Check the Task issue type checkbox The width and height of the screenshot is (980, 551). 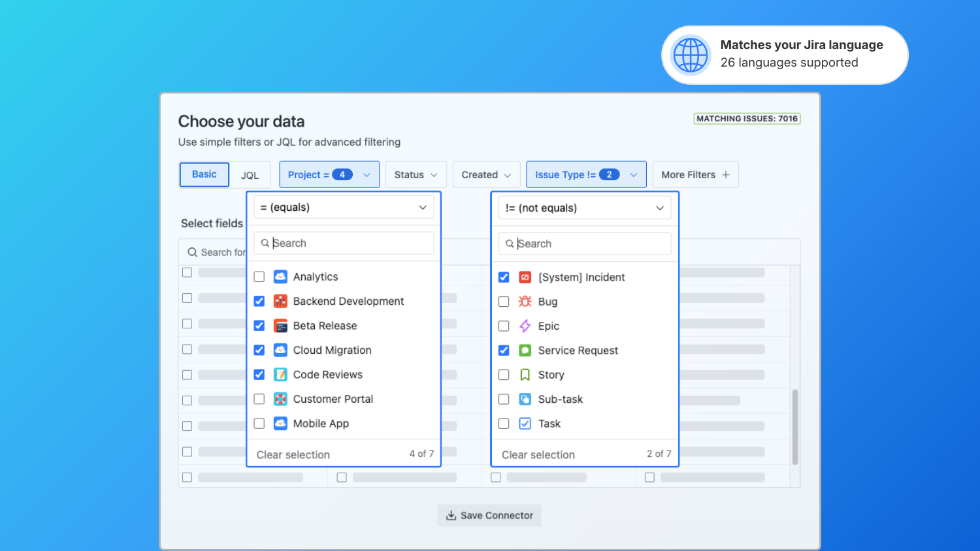pos(504,424)
